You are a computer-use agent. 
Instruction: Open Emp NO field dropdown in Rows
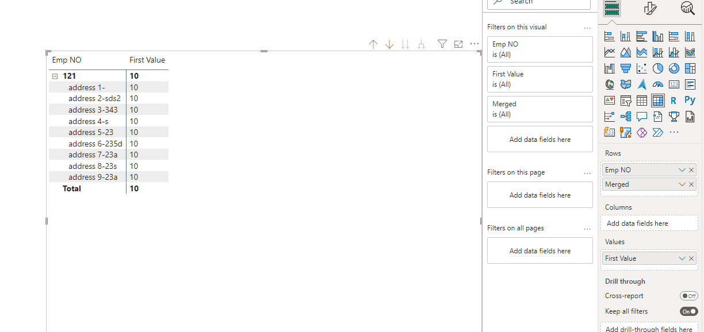682,170
